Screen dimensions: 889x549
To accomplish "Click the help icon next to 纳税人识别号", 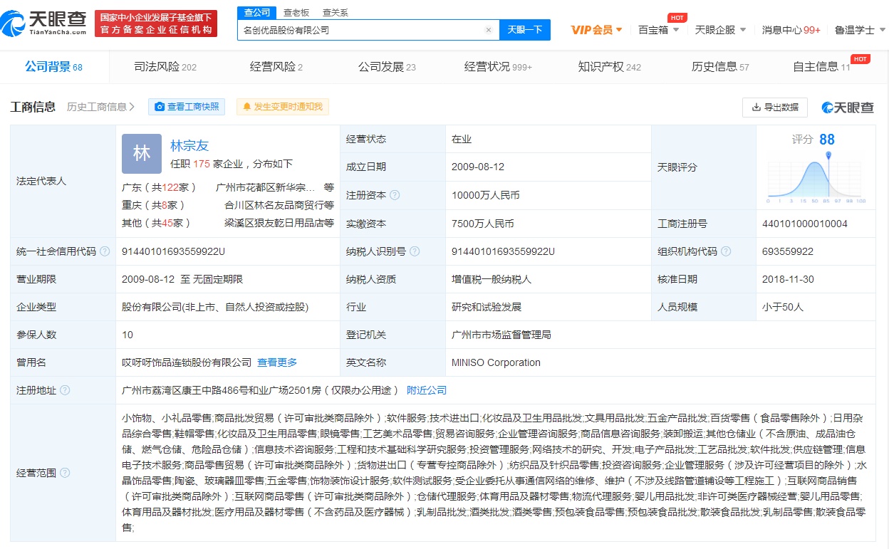I will (415, 251).
